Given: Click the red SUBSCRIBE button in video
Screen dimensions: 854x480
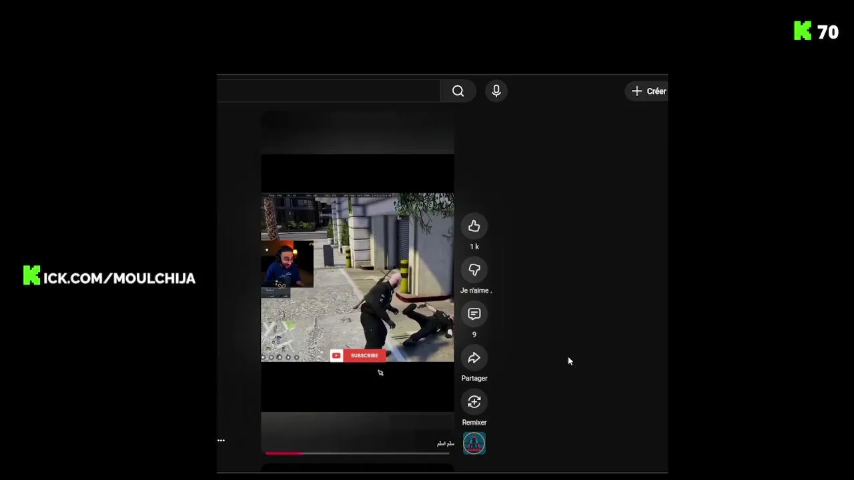Looking at the screenshot, I should [358, 355].
